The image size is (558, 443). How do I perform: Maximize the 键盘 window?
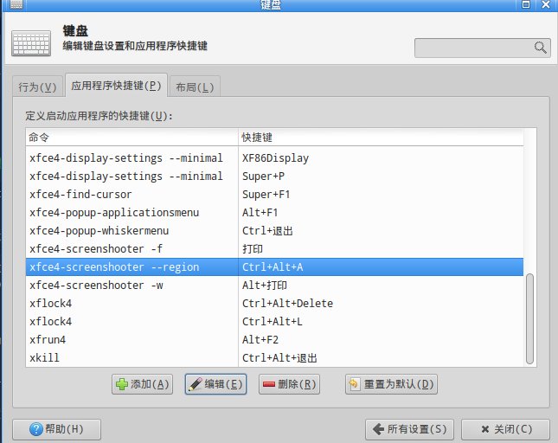pyautogui.click(x=526, y=4)
